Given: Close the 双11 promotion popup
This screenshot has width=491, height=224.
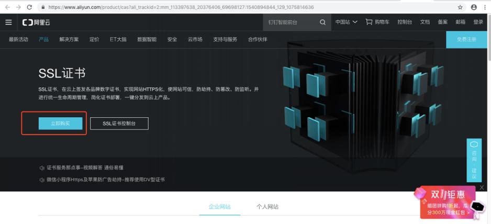Looking at the screenshot, I should [x=482, y=187].
